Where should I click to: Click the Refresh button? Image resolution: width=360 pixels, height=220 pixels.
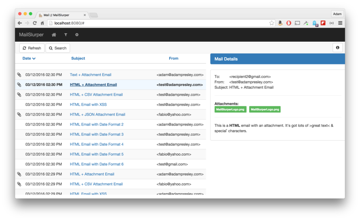click(32, 48)
